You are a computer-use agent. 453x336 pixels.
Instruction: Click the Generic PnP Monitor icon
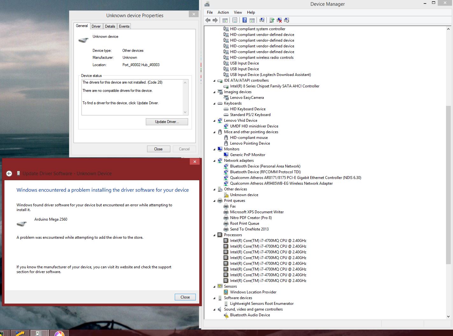226,155
